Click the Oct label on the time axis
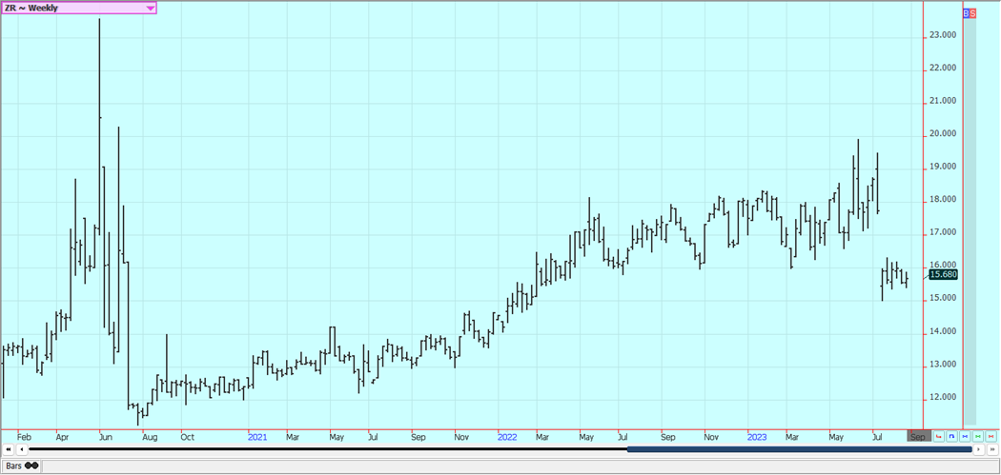Image resolution: width=1001 pixels, height=475 pixels. click(x=187, y=437)
